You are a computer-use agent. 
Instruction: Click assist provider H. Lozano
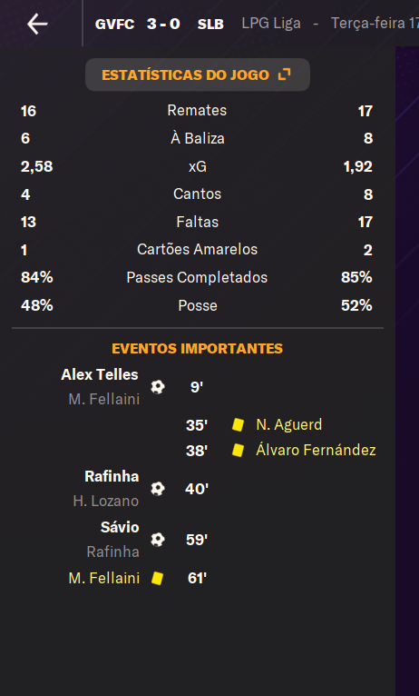coord(106,502)
